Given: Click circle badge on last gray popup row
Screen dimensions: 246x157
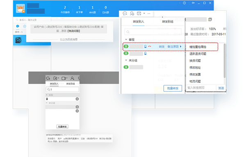Looking at the screenshot, I should (77, 111).
